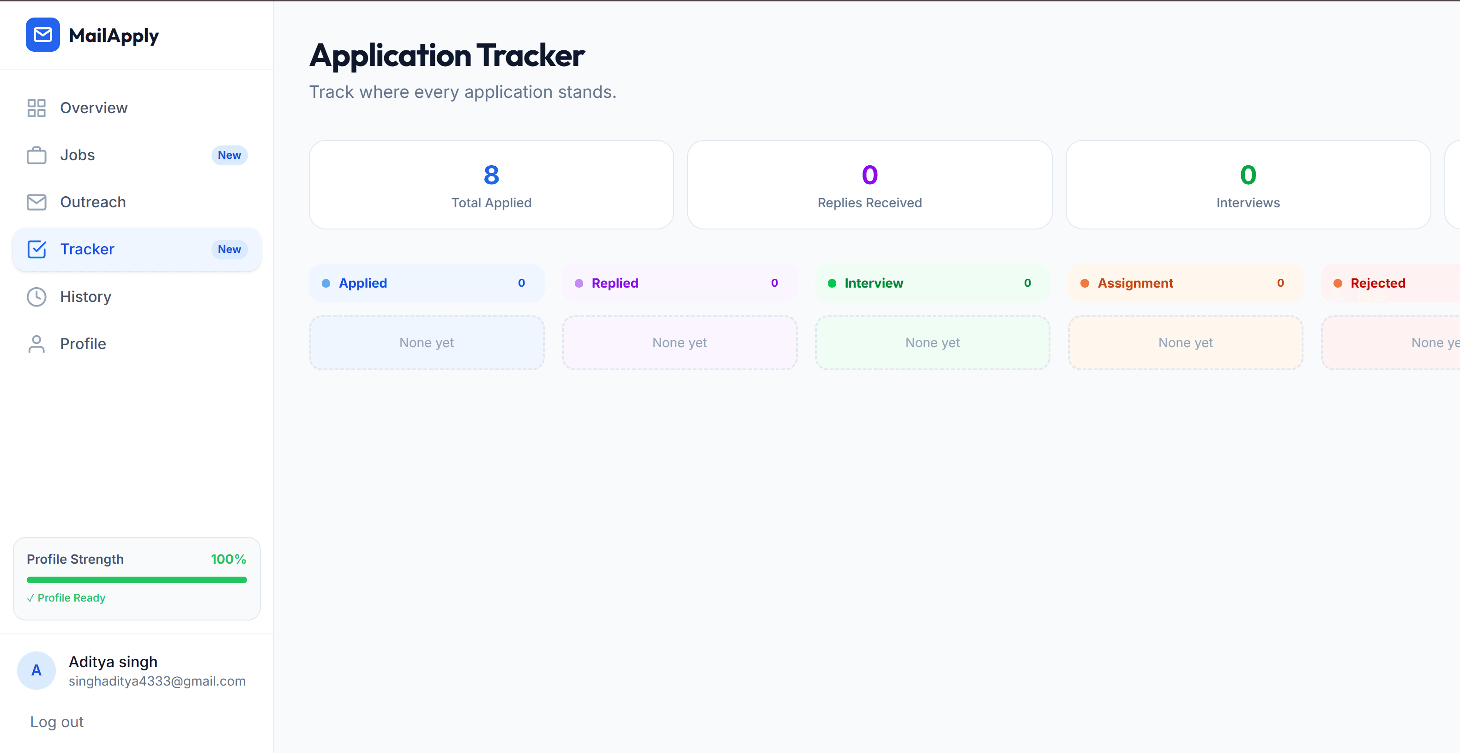Select the Outreach envelope icon
1460x753 pixels.
(36, 202)
